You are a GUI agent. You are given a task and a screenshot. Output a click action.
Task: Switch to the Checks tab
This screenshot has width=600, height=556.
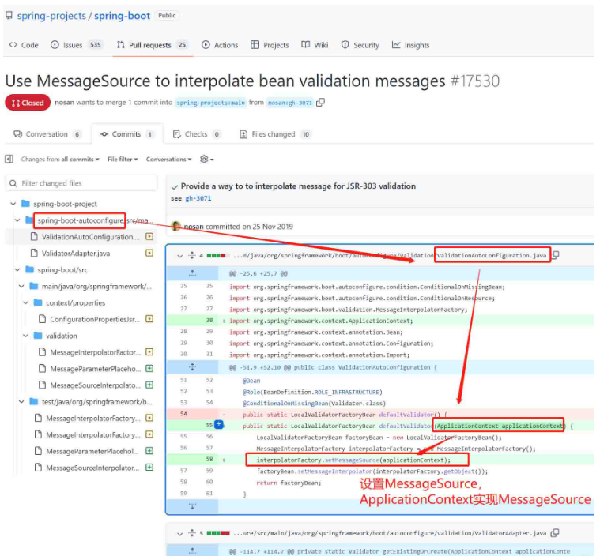[x=197, y=134]
